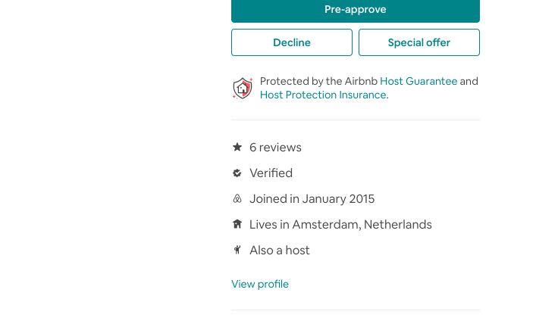Click the Protected by the Airbnb text
The image size is (558, 327).
tap(318, 81)
